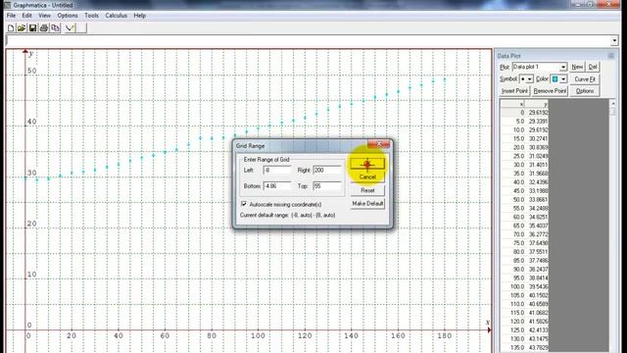Image resolution: width=627 pixels, height=353 pixels.
Task: Open the File menu
Action: click(x=11, y=16)
